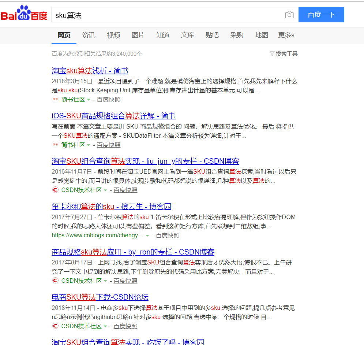The width and height of the screenshot is (364, 345).
Task: Open 简书社区 source under iOS-SKU result
Action: 73,145
